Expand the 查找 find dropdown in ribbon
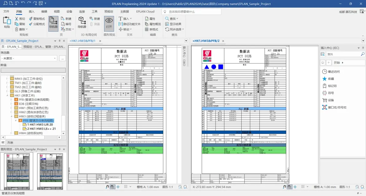The image size is (366, 196). pyautogui.click(x=177, y=19)
